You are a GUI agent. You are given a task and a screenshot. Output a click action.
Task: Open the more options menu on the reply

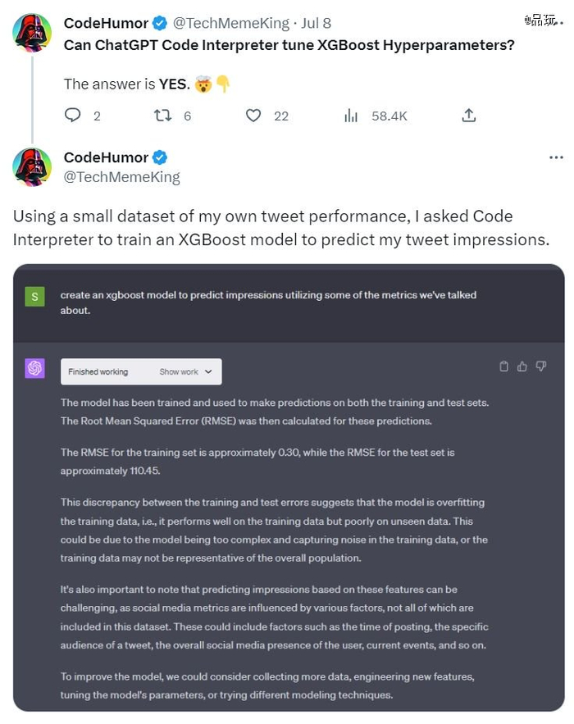click(x=557, y=157)
